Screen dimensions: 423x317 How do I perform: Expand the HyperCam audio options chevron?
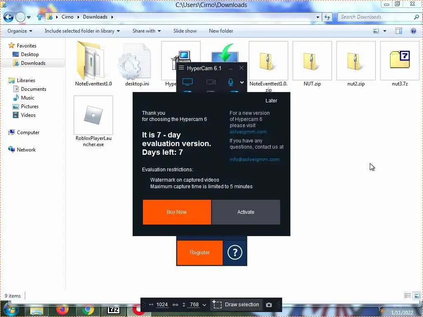[242, 82]
